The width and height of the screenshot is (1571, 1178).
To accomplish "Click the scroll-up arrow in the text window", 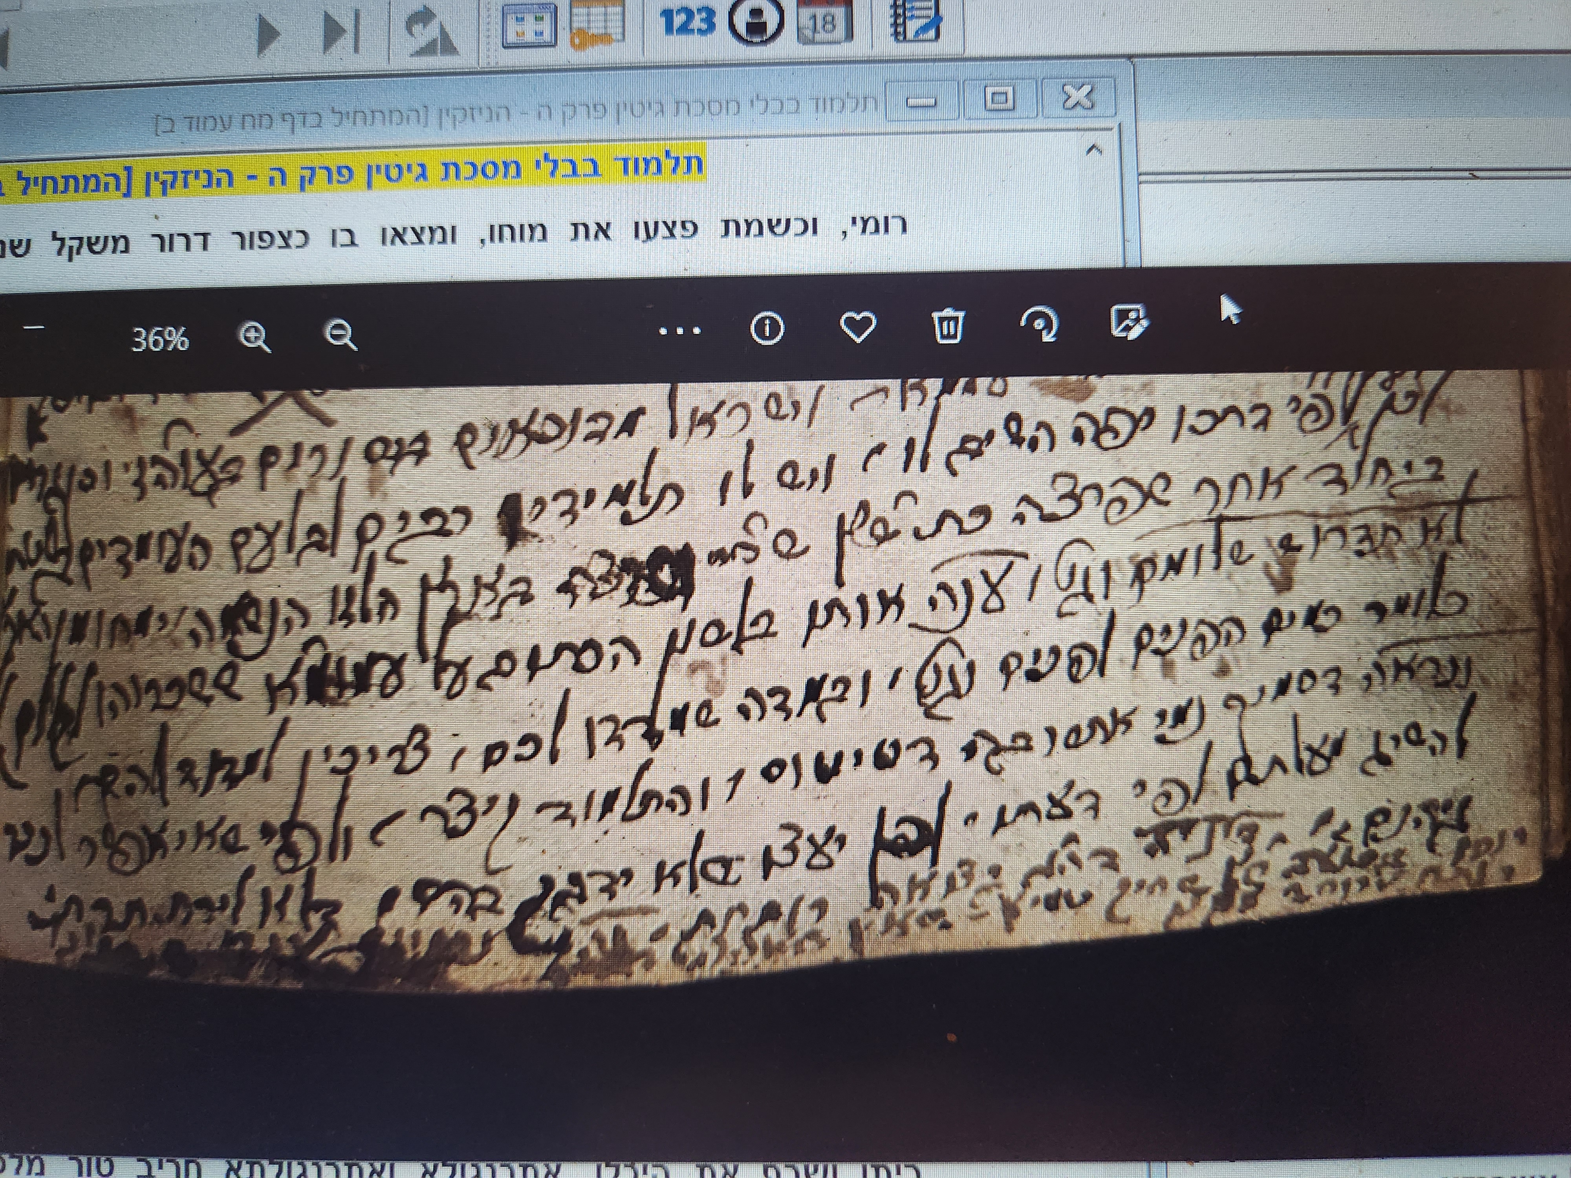I will (x=1095, y=150).
